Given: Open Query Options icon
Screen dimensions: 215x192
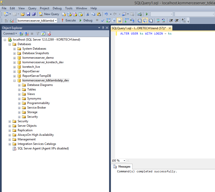Looking at the screenshot, I should [114, 21].
